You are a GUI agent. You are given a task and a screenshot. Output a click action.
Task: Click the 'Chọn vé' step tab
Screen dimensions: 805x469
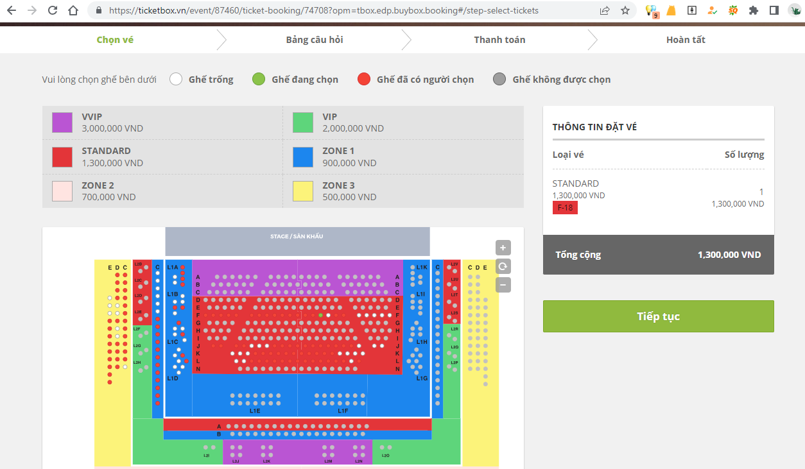[115, 40]
